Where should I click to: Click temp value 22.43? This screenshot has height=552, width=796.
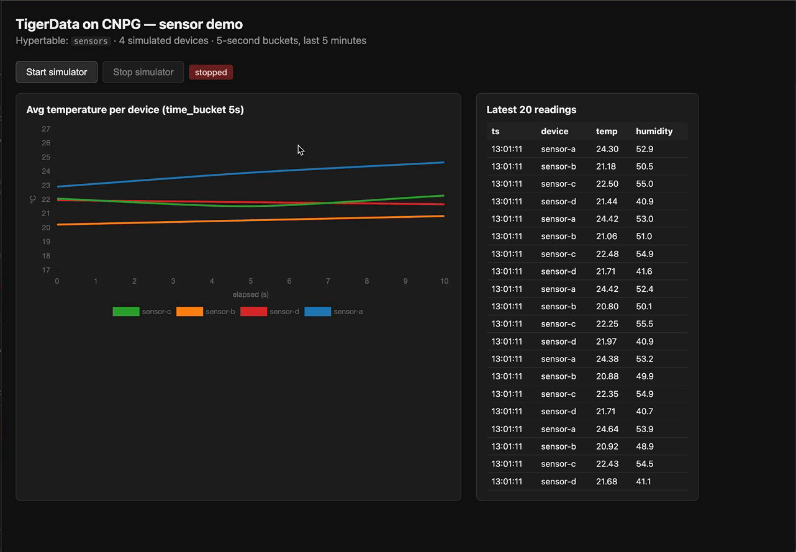607,464
